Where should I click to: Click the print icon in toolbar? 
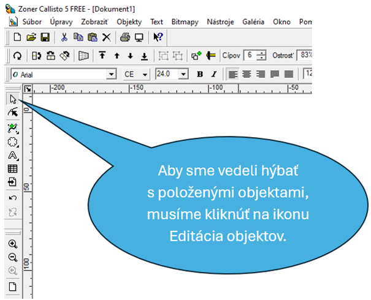point(124,37)
